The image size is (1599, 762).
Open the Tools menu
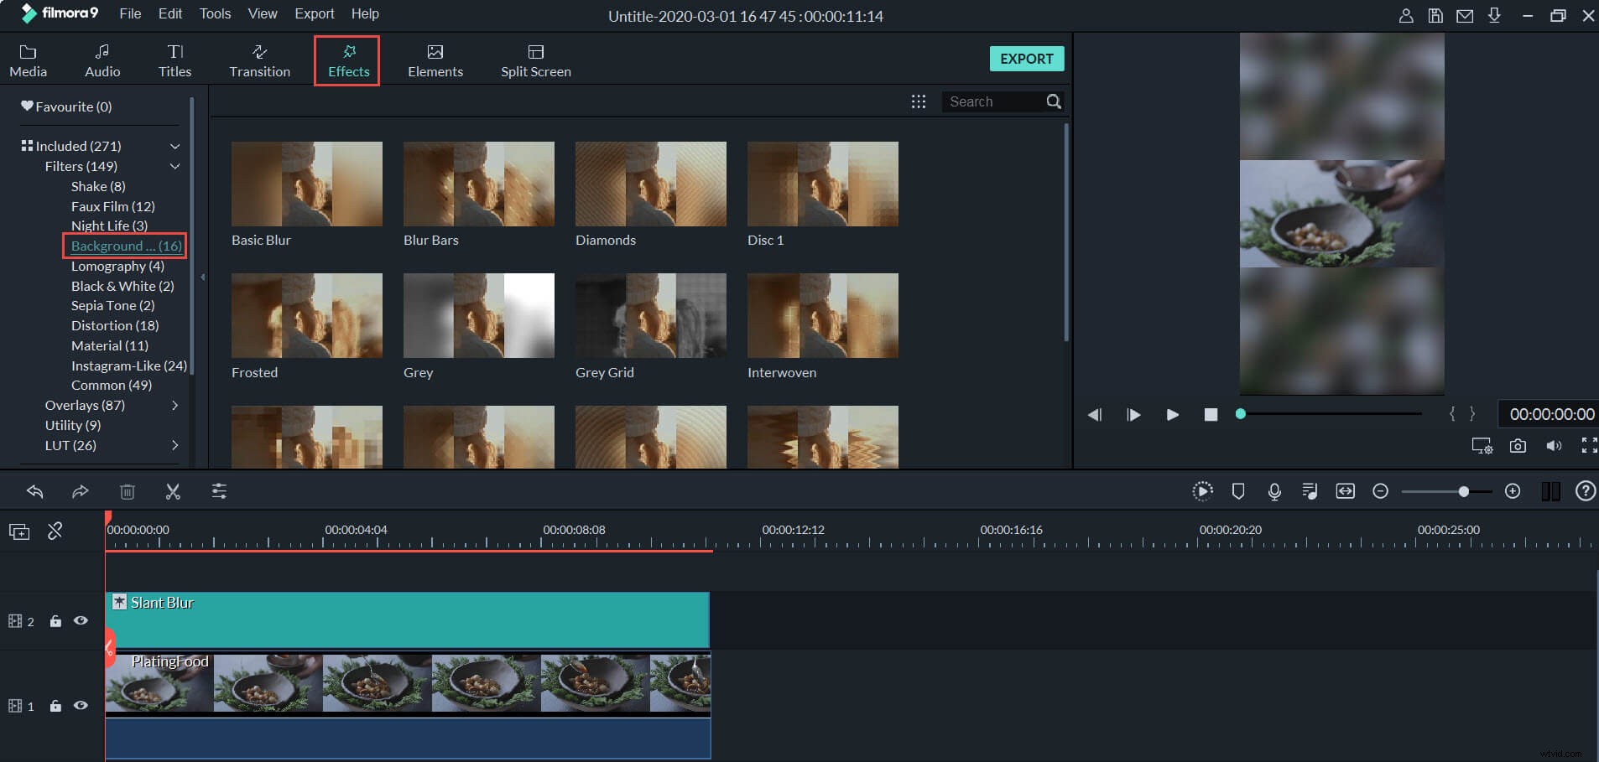[215, 13]
